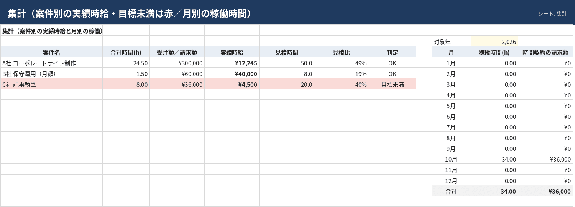Viewport: 575px width, 207px height.
Task: Select the 49% estimate ratio cell
Action: point(342,63)
